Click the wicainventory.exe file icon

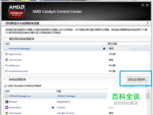coord(7,71)
